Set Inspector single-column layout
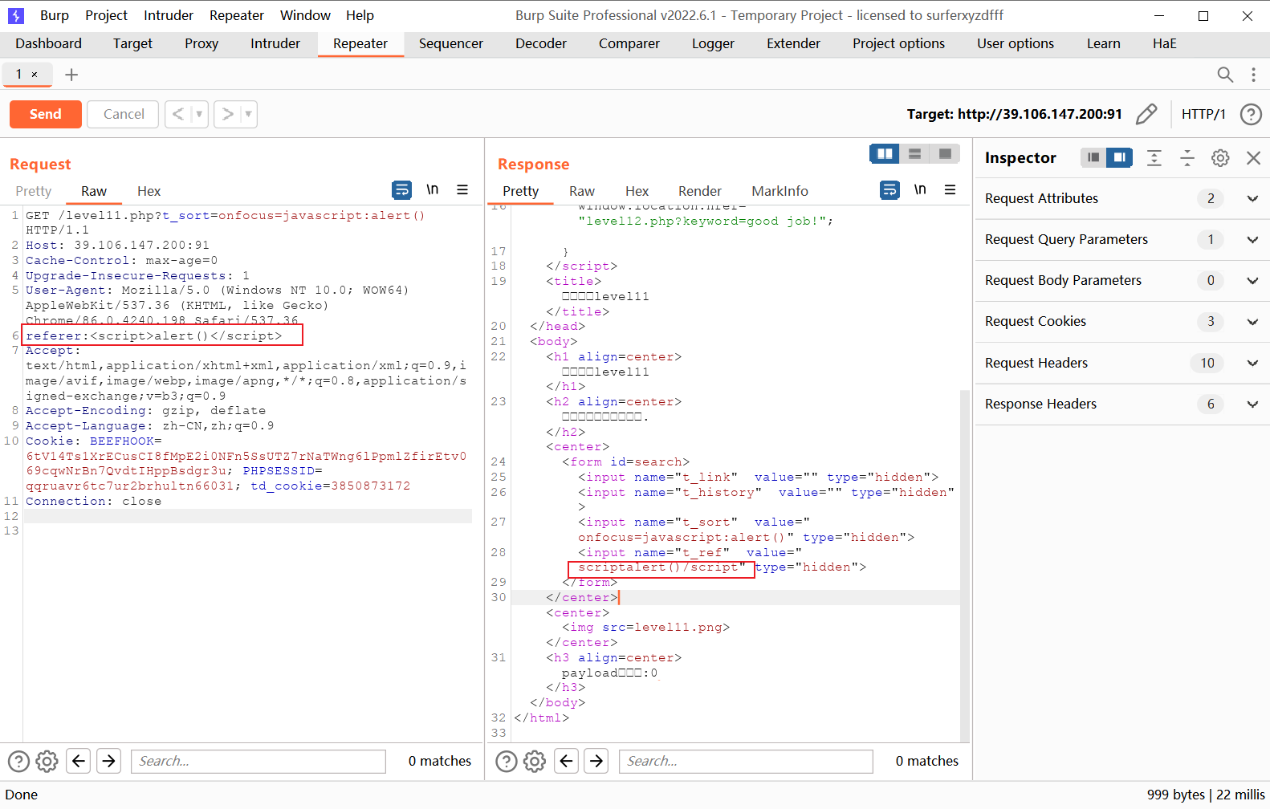The height and width of the screenshot is (809, 1270). pyautogui.click(x=1093, y=157)
